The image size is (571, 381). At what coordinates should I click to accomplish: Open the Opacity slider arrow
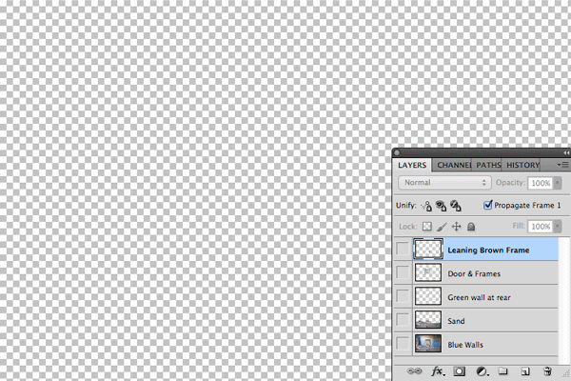[557, 183]
